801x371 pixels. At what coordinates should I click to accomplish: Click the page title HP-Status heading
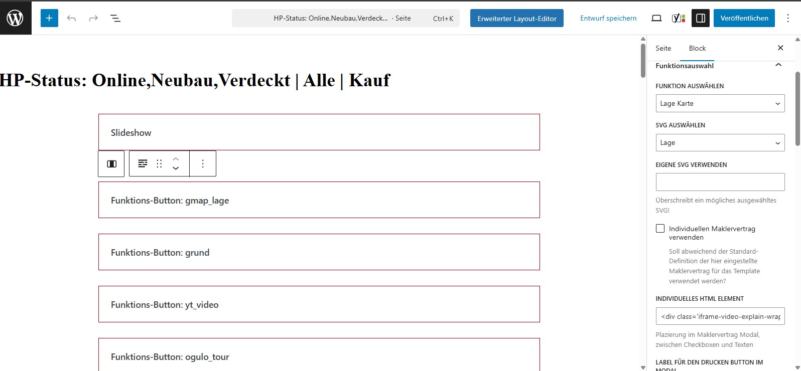pyautogui.click(x=195, y=80)
